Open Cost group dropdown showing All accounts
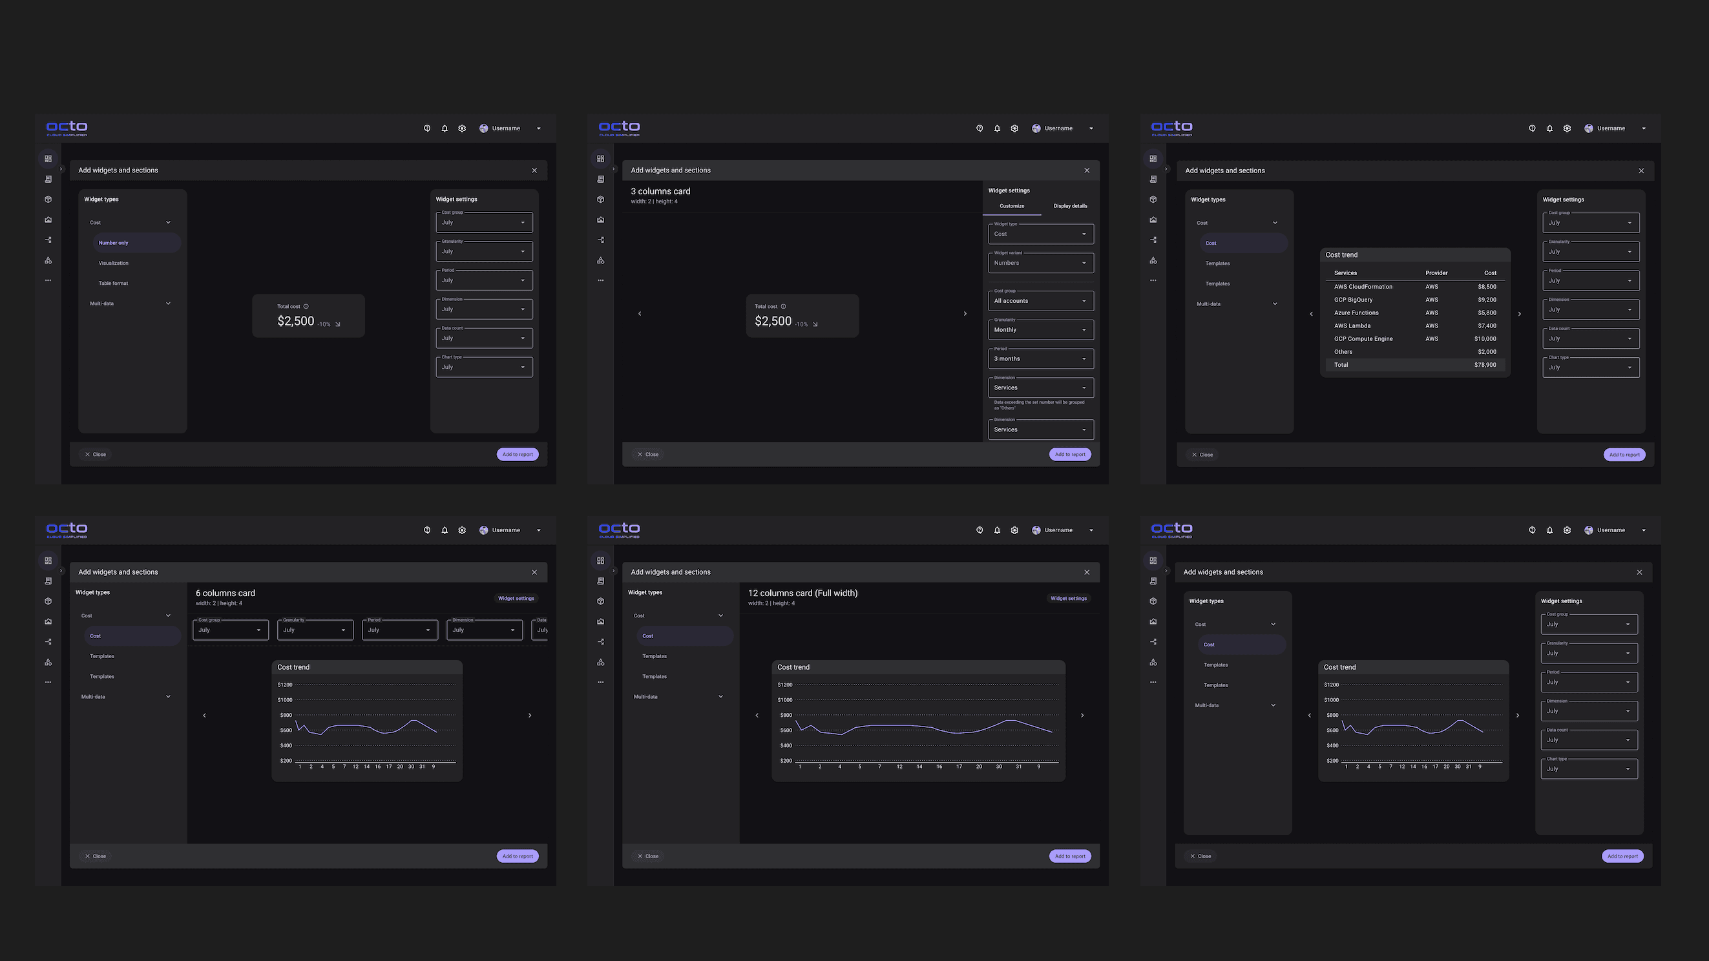This screenshot has width=1709, height=961. click(1040, 301)
